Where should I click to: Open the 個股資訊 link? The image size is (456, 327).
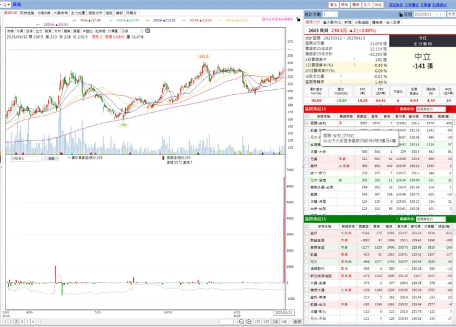coord(396,5)
